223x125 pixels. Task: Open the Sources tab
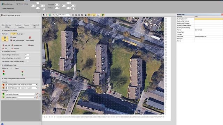coord(26,25)
